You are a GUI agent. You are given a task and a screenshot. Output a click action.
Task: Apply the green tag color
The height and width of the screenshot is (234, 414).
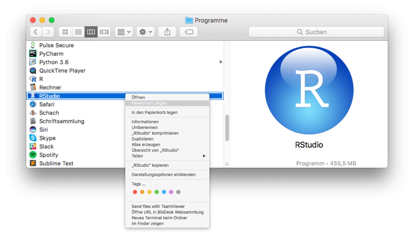pos(157,192)
